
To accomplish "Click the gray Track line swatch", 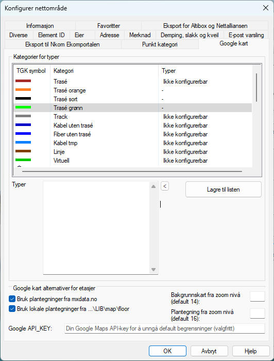I will pyautogui.click(x=23, y=116).
